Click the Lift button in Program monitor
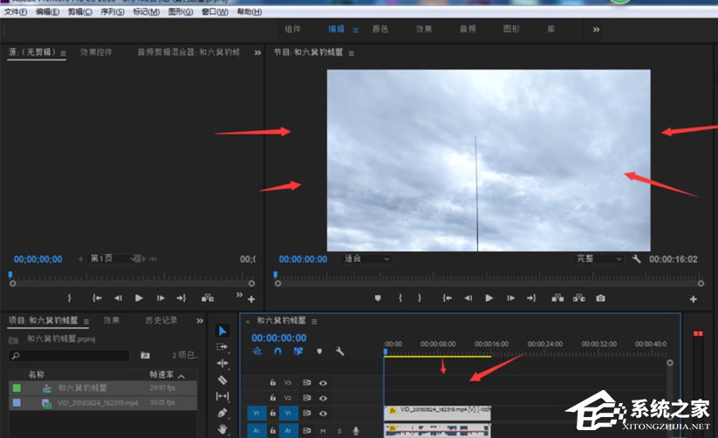Viewport: 718px width, 438px height. [557, 298]
